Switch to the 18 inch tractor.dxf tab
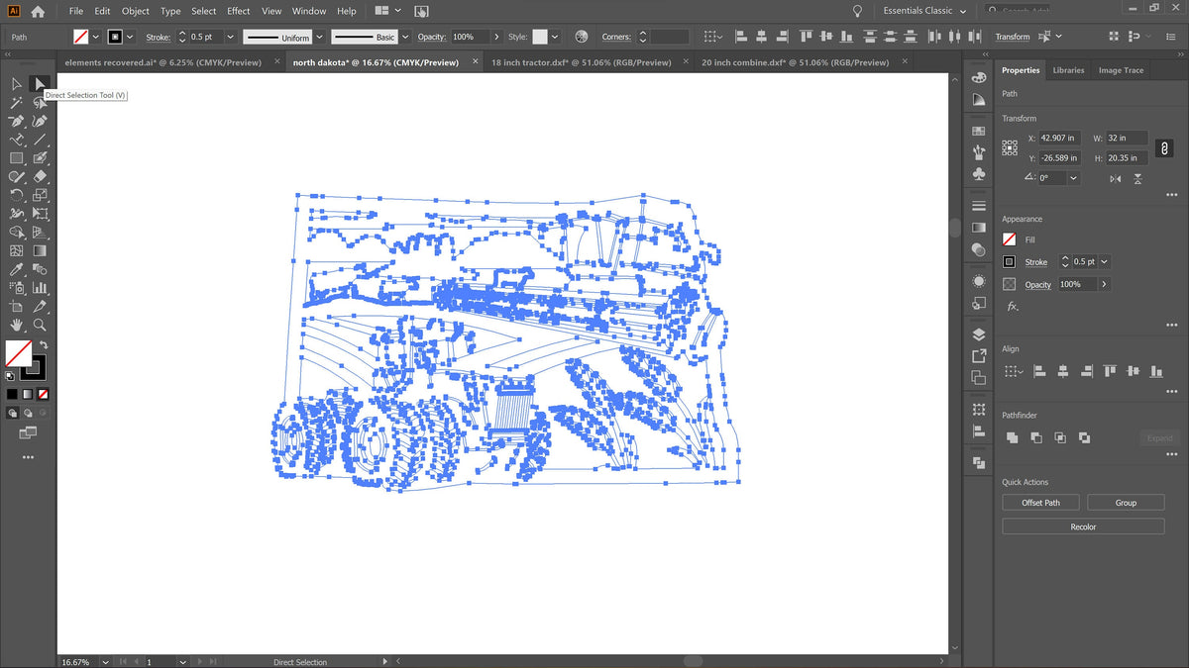 point(582,62)
